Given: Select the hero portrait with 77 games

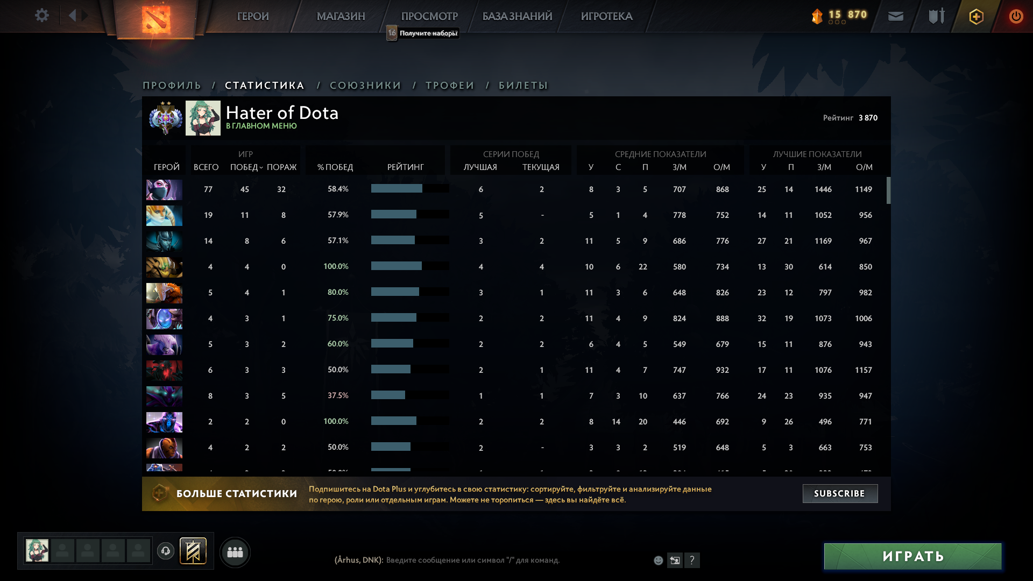Looking at the screenshot, I should [x=164, y=190].
